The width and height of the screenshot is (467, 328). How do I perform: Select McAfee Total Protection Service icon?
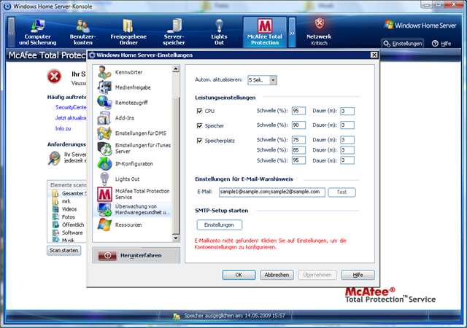(x=104, y=194)
